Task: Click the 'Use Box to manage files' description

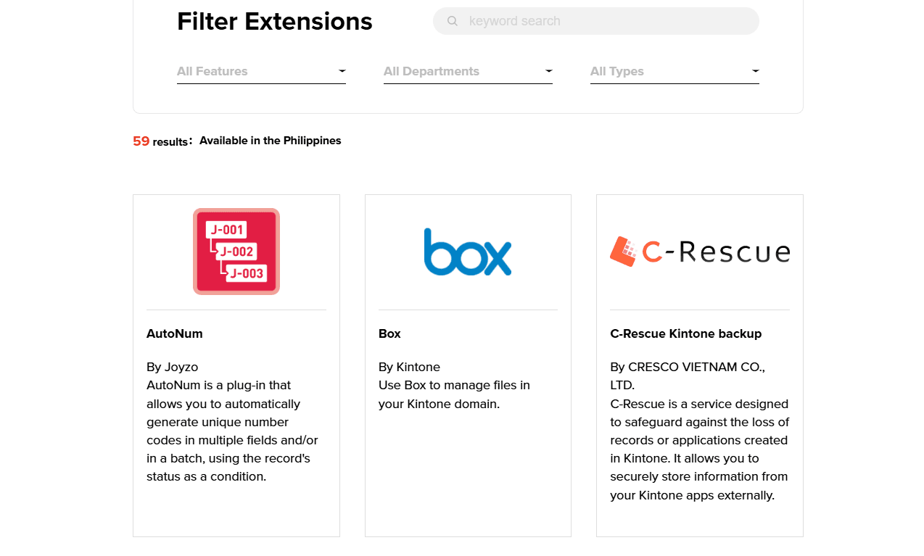Action: 455,394
